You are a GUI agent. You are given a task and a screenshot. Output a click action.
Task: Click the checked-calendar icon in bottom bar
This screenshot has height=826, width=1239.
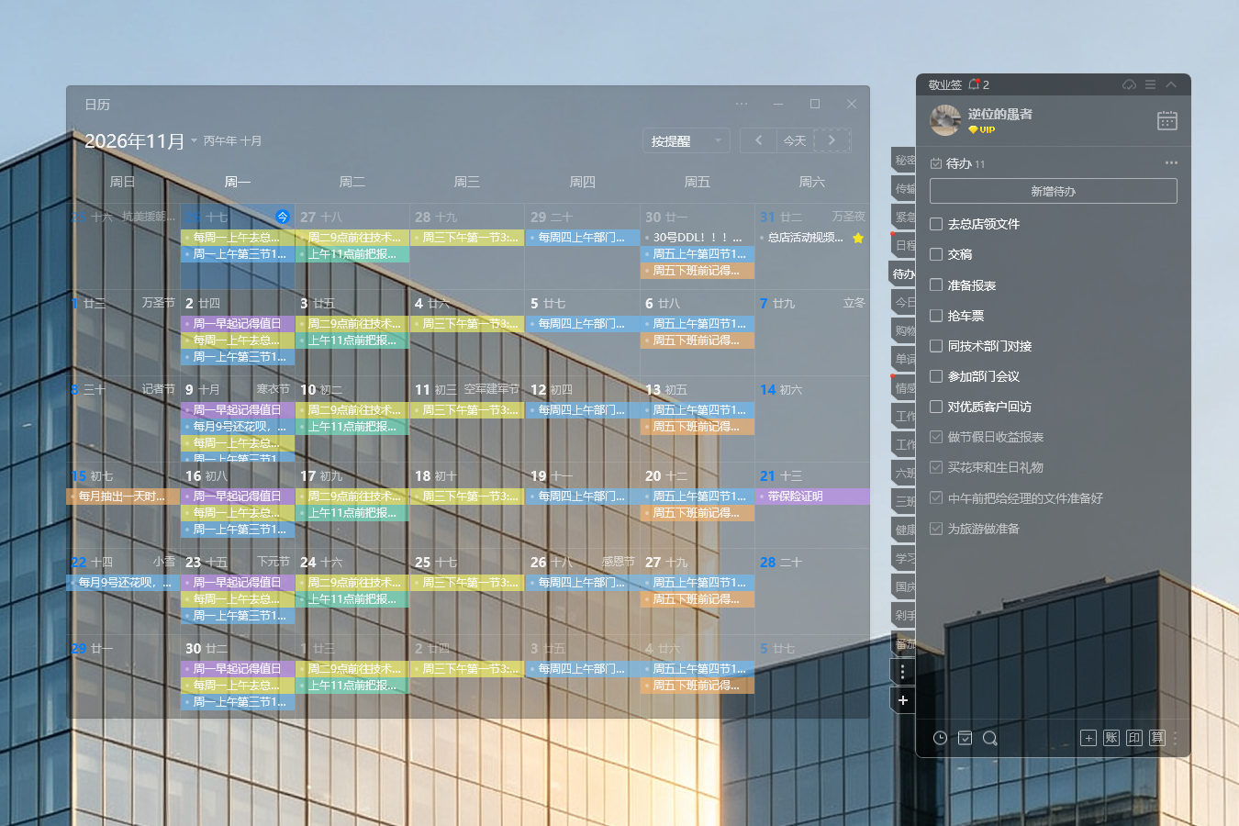pos(965,738)
